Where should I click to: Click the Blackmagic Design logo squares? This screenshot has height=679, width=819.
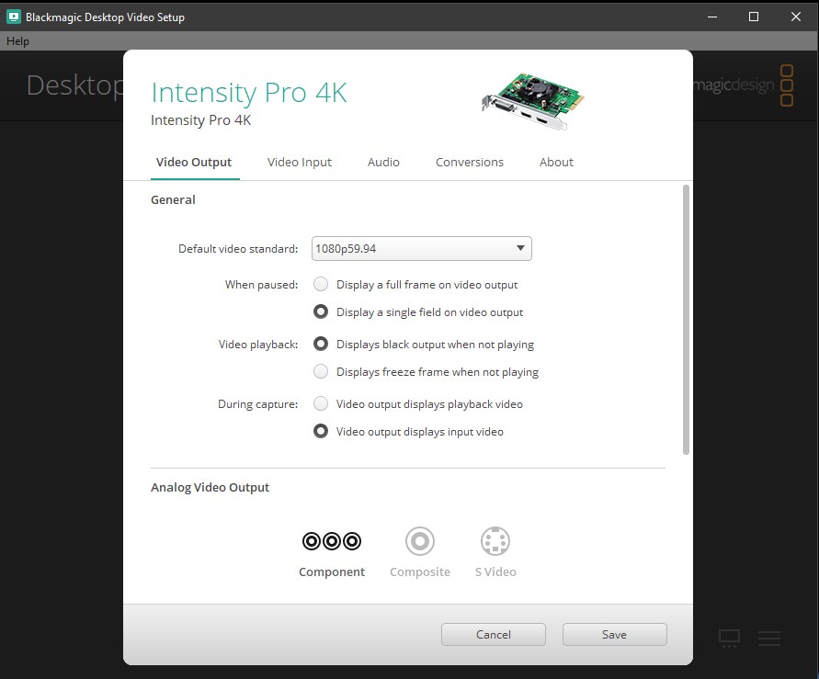[787, 85]
